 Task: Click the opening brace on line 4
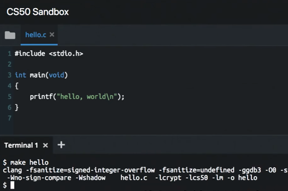point(16,86)
